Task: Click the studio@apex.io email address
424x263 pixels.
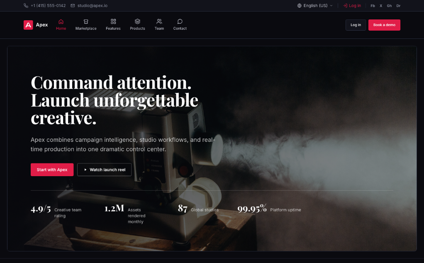Action: click(x=93, y=6)
